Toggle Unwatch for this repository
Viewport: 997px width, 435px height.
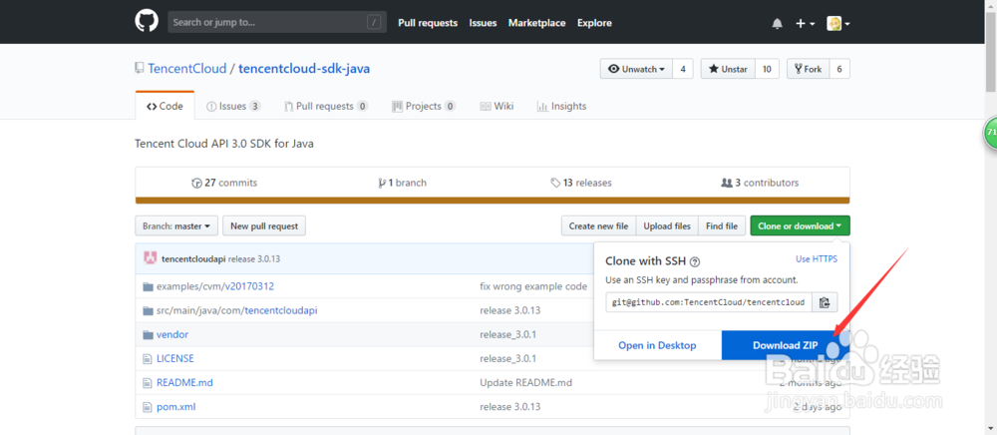pos(634,69)
